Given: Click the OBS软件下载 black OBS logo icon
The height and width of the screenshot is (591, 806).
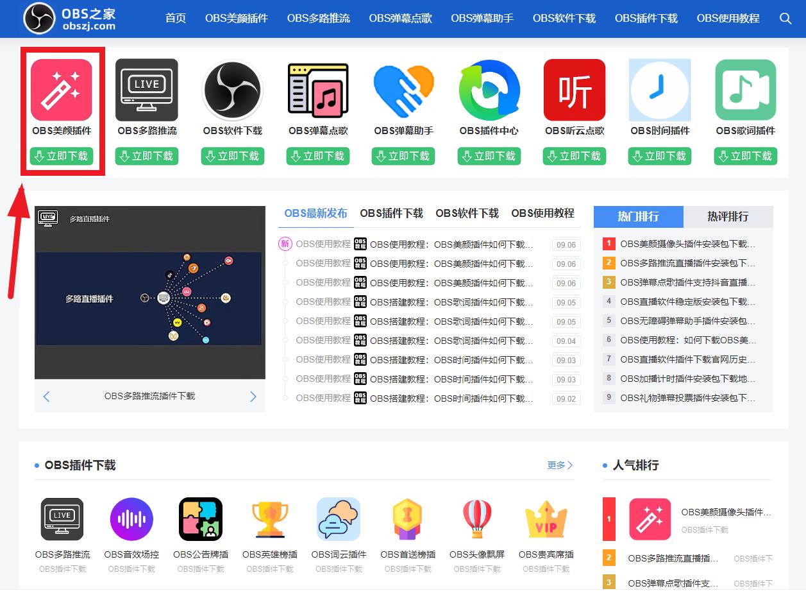Looking at the screenshot, I should (232, 89).
